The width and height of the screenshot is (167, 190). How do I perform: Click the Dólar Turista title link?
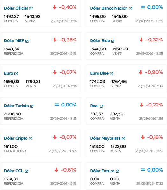pos(17,106)
